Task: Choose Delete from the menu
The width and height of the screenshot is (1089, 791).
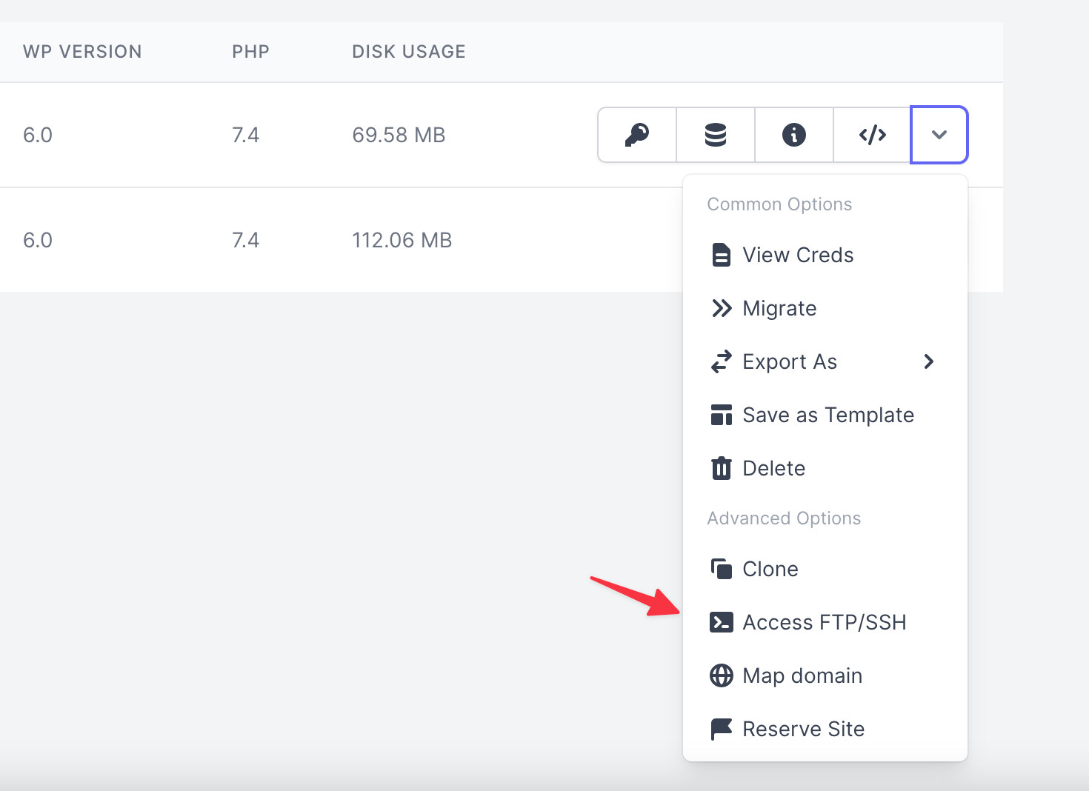Action: [x=825, y=468]
